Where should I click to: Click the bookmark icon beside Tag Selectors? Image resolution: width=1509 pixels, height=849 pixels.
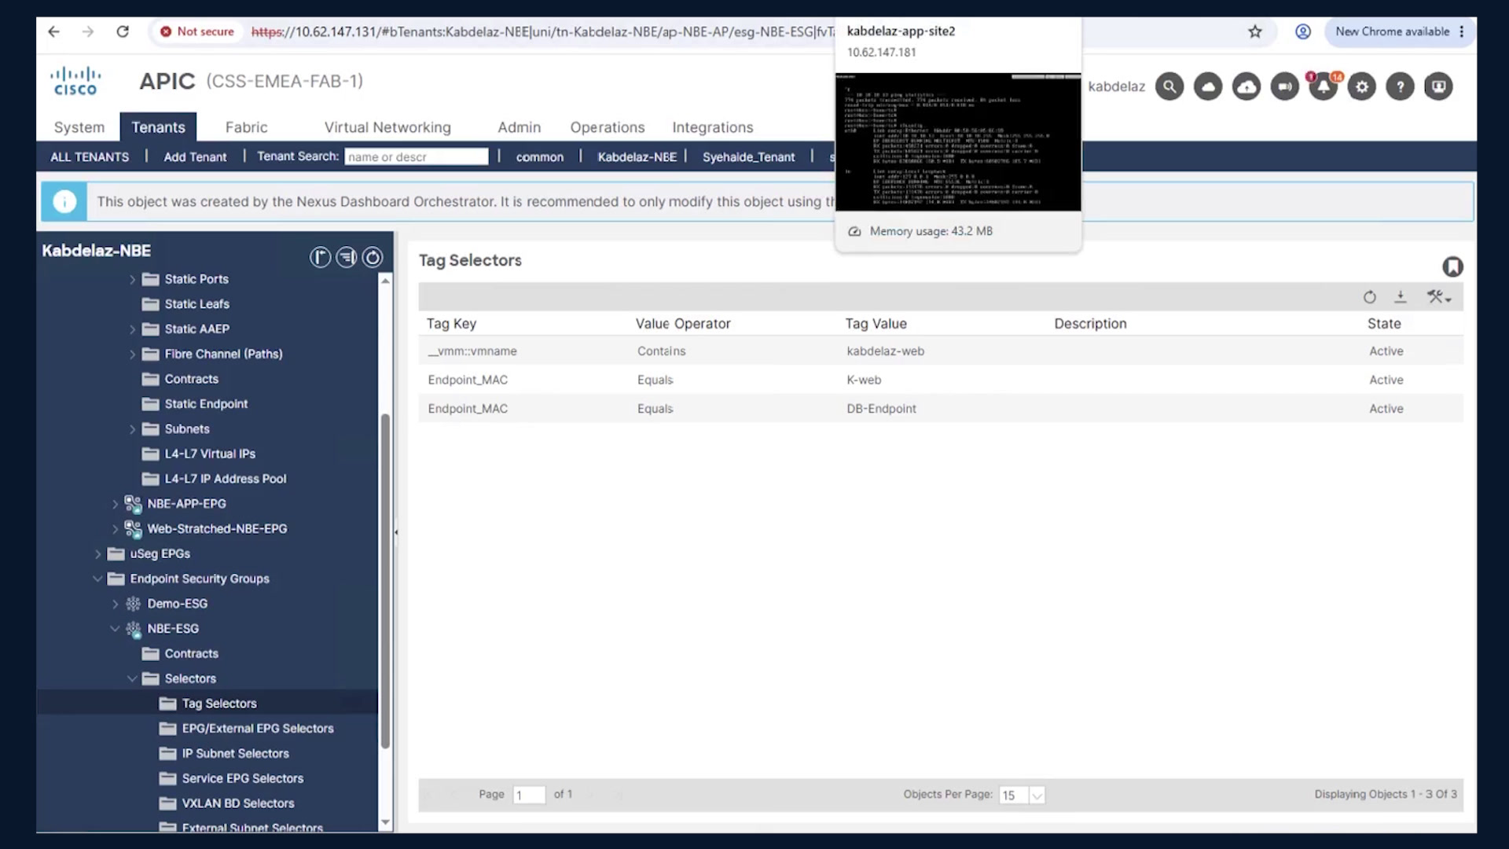1452,267
